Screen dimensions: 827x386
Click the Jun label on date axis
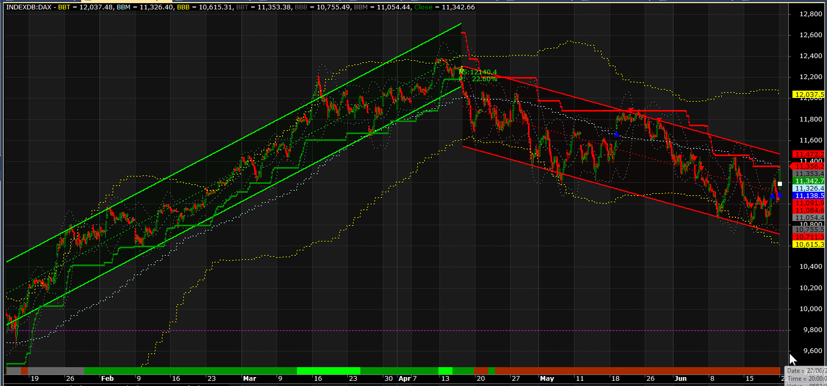click(x=680, y=378)
